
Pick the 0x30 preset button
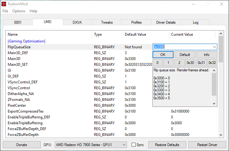pos(190,63)
